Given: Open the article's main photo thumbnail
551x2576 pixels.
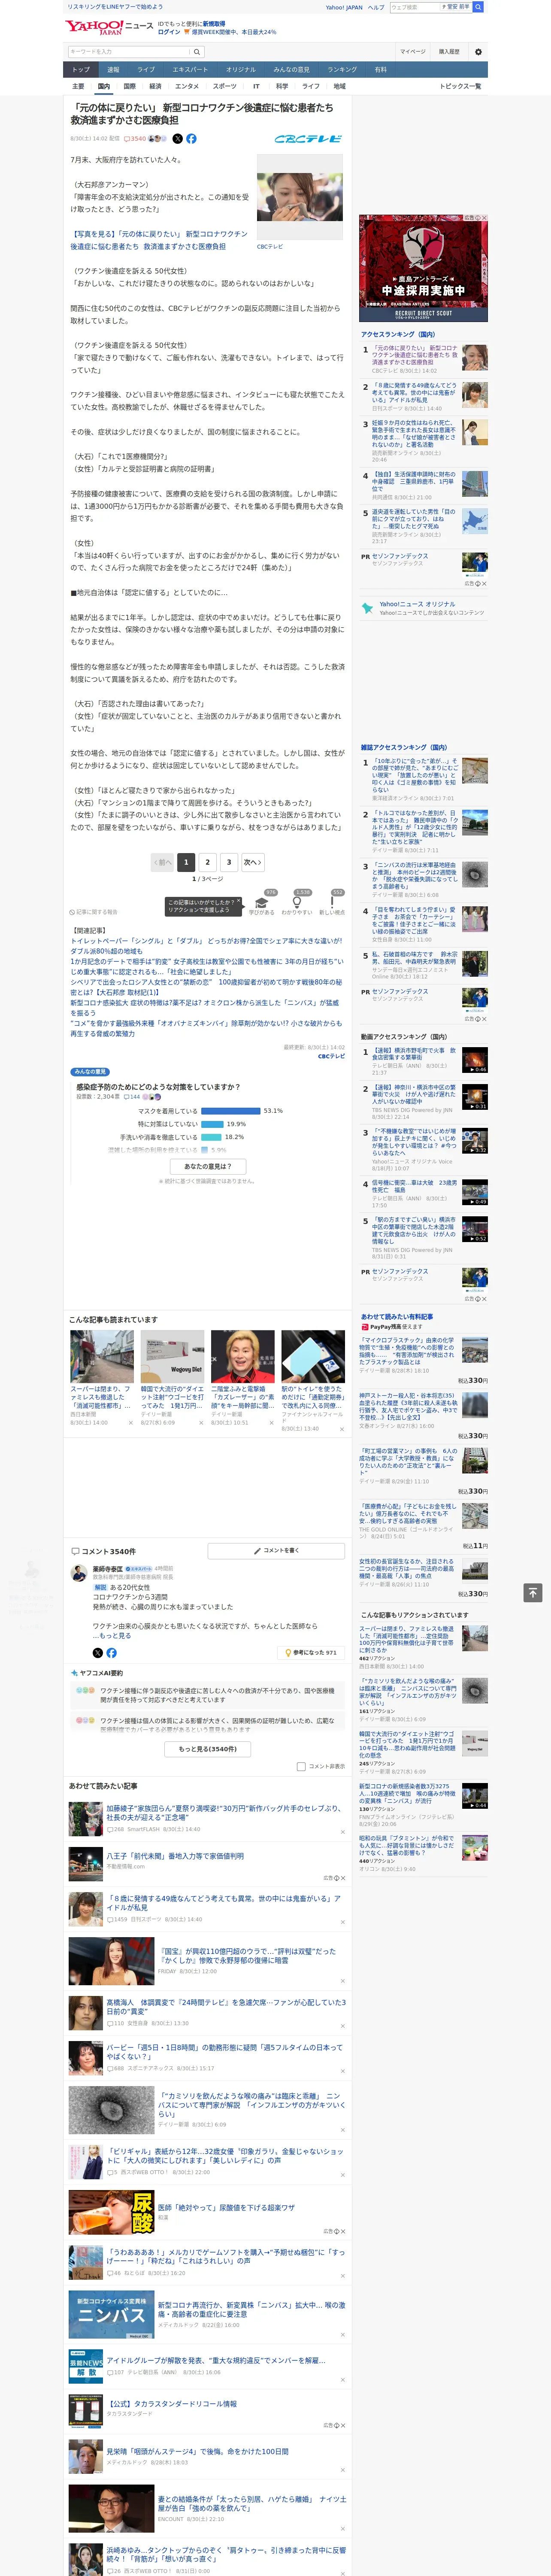Looking at the screenshot, I should [300, 198].
